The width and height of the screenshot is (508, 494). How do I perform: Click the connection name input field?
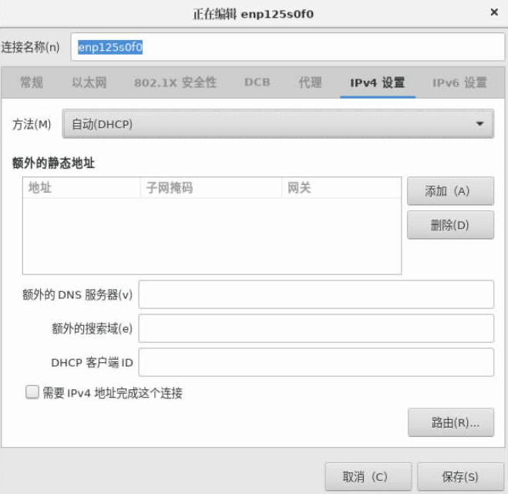pos(288,47)
